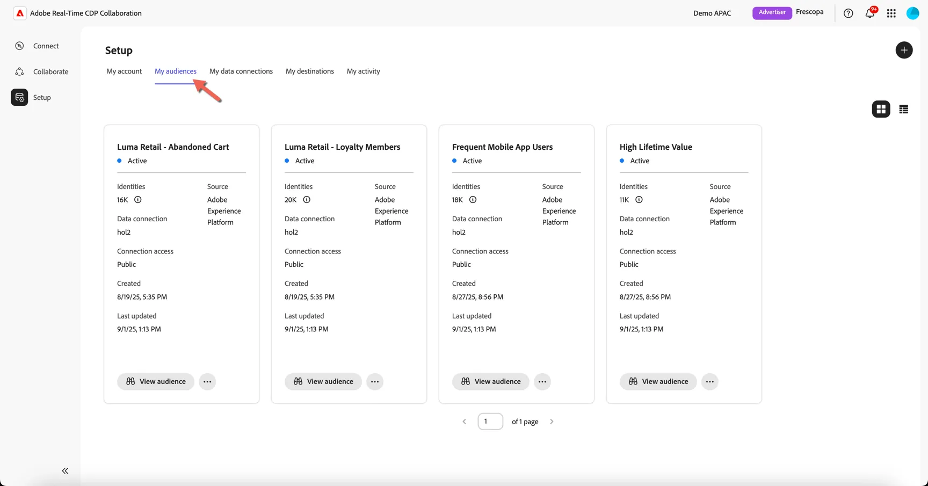Click the Advertiser role badge
928x486 pixels.
click(x=772, y=13)
